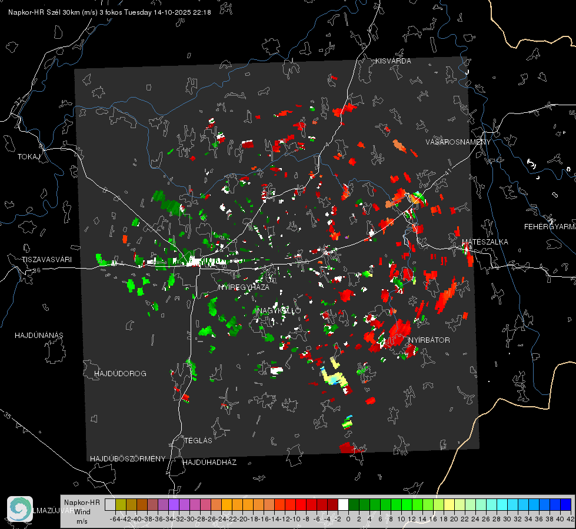Click the HAJDUBOSZORMENY town label
Viewport: 576px width, 529px height.
click(x=128, y=458)
